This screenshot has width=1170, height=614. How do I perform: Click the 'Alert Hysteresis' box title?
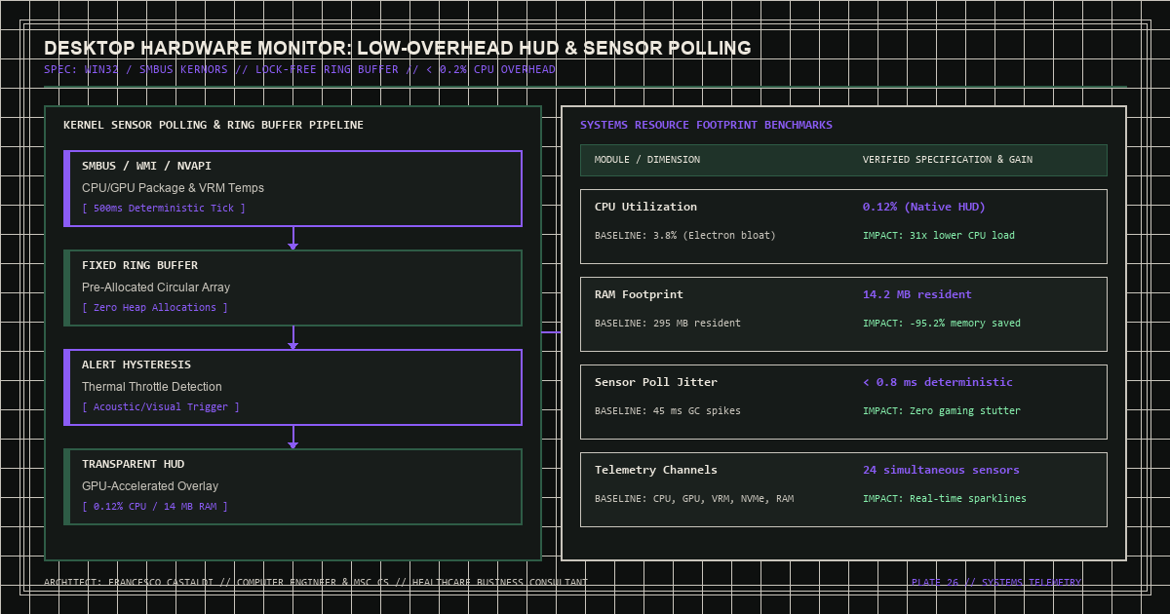point(136,365)
